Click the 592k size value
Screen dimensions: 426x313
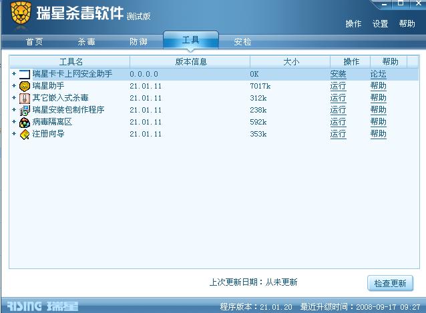pos(258,123)
